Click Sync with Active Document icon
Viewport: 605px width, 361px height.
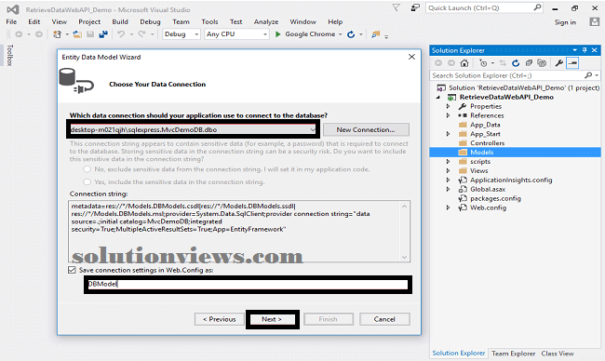pyautogui.click(x=503, y=63)
